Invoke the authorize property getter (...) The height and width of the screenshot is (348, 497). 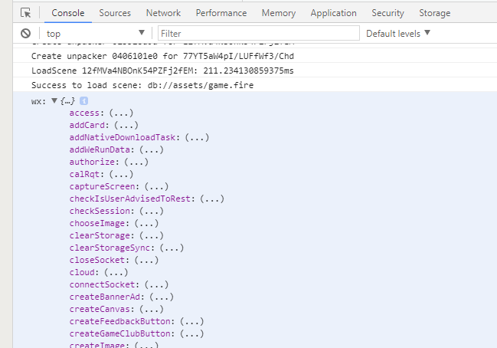[x=136, y=163]
